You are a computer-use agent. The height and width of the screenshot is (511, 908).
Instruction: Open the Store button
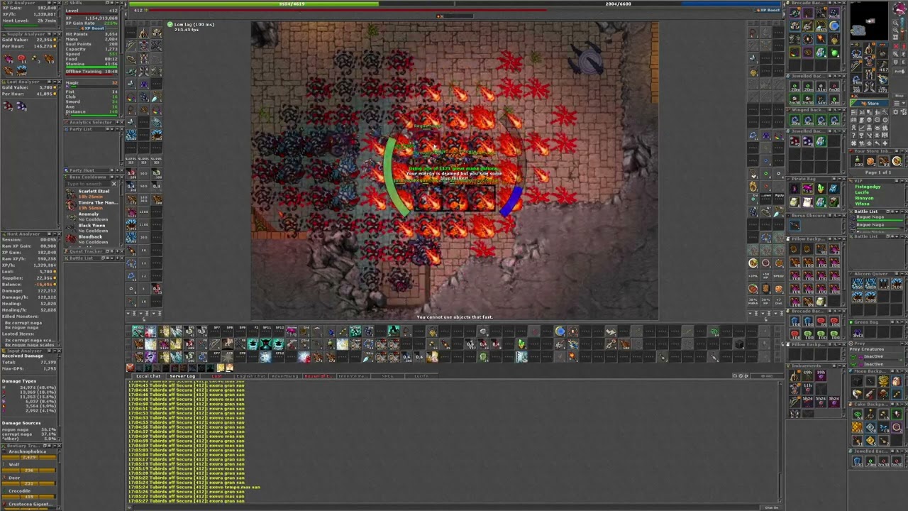tap(869, 104)
